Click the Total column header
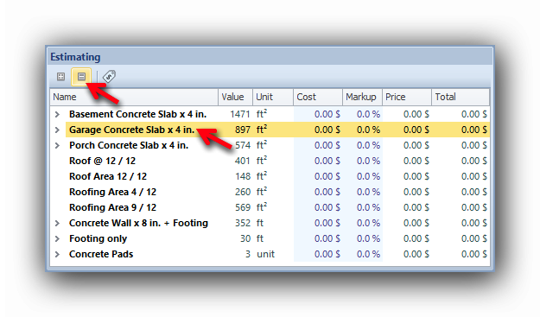The image size is (540, 317). click(x=461, y=97)
